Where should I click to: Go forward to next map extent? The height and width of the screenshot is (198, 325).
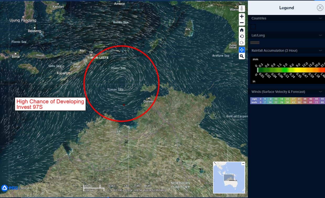pos(242,42)
